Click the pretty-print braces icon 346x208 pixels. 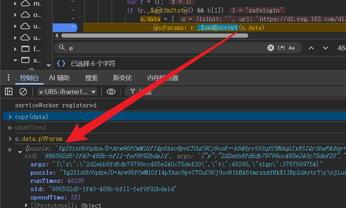pos(61,64)
